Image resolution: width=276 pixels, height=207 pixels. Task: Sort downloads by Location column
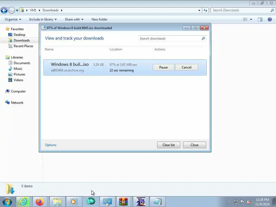116,49
